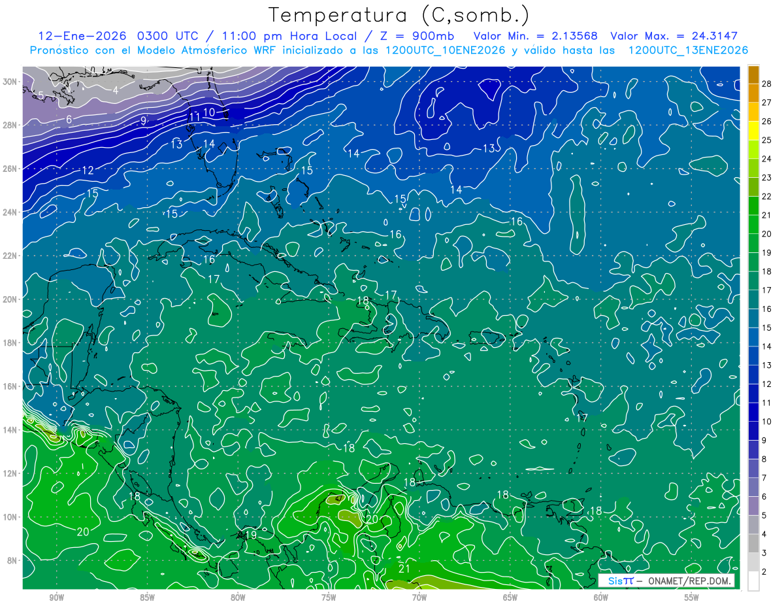Click the color bar label 8
Screen dimensions: 784x606
764,459
